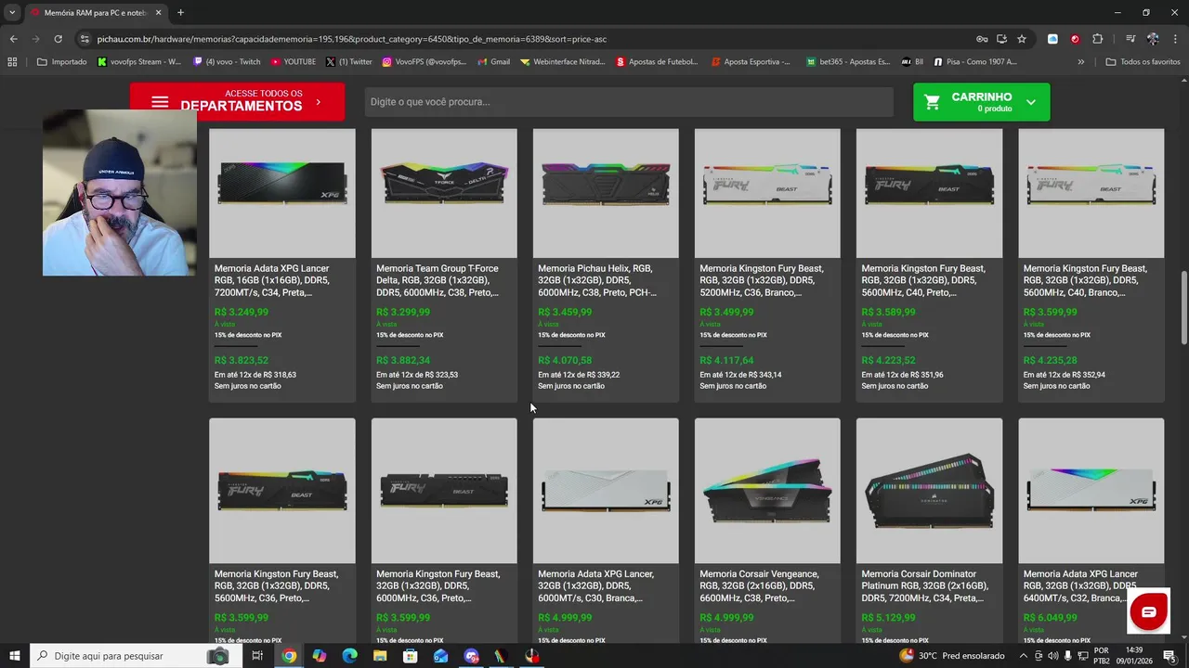The image size is (1189, 668).
Task: Click install app icon in address bar
Action: (x=1001, y=39)
